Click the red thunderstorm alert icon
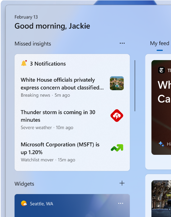 pos(117,116)
